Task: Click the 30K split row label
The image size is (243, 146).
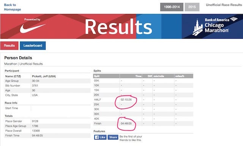Action: (x=96, y=109)
